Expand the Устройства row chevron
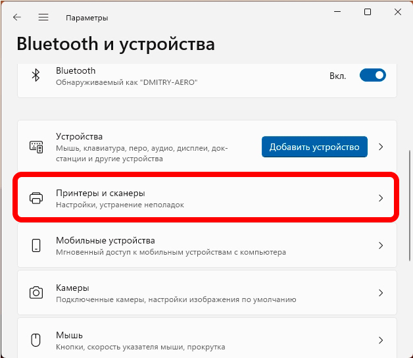The image size is (413, 358). (x=381, y=147)
